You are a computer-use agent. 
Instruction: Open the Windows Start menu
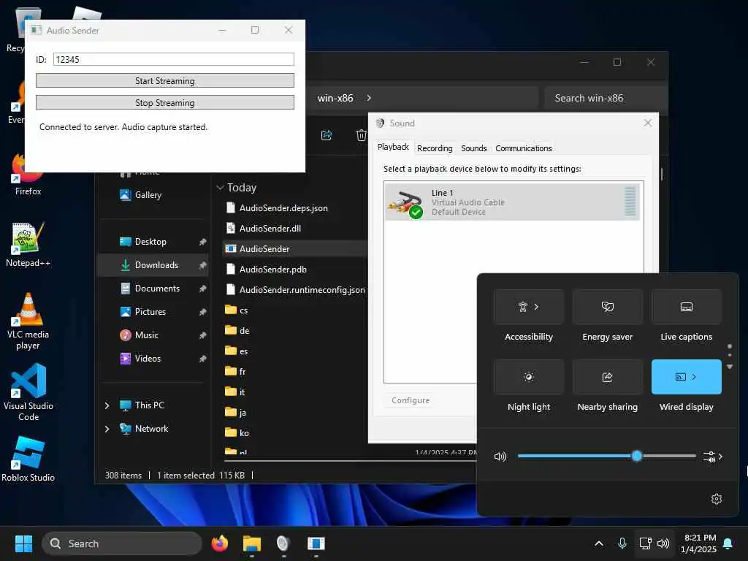(x=23, y=543)
